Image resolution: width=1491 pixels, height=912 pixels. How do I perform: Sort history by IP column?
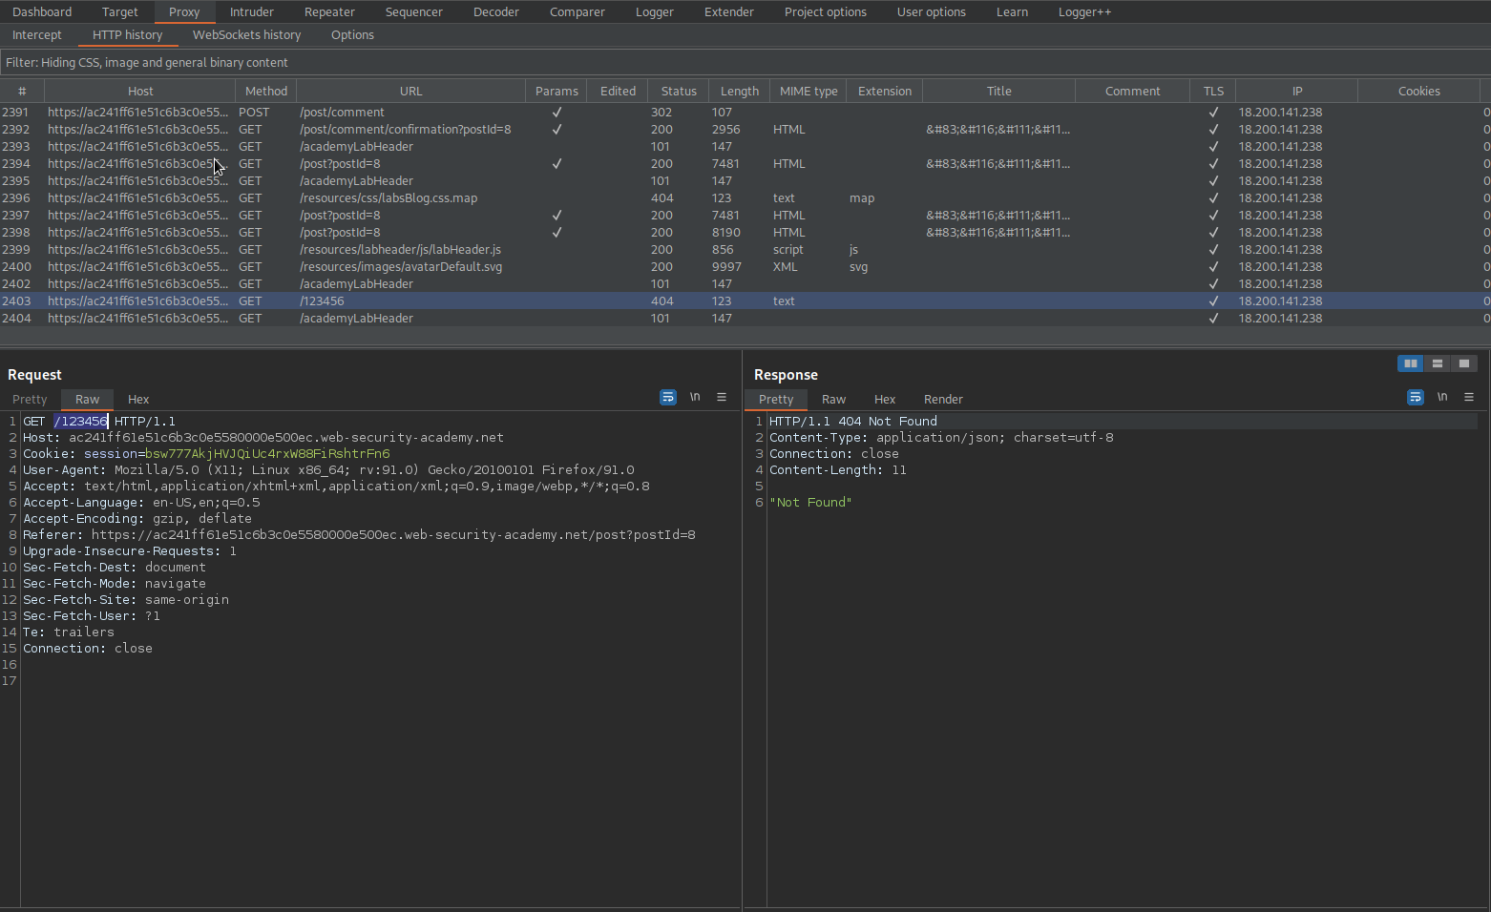click(1297, 91)
